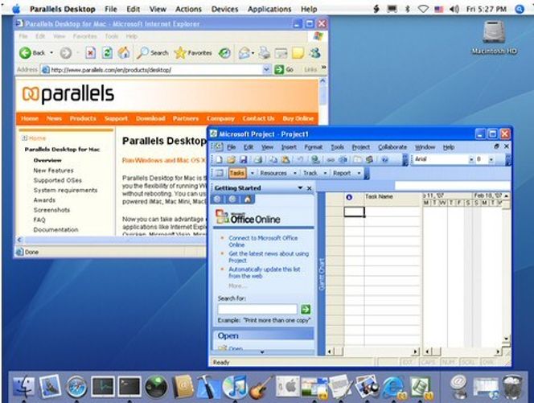Open the Trash in the Dock

tap(512, 387)
